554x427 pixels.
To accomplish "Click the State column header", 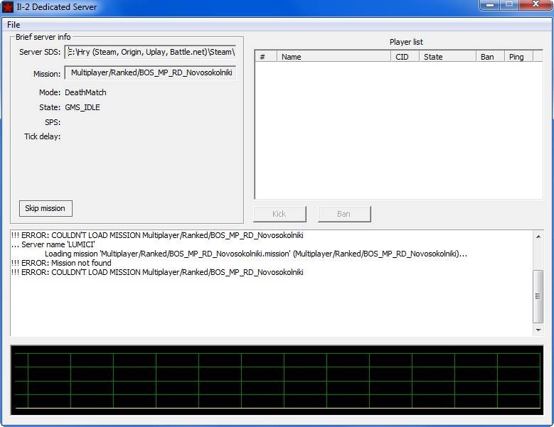I will pos(447,56).
